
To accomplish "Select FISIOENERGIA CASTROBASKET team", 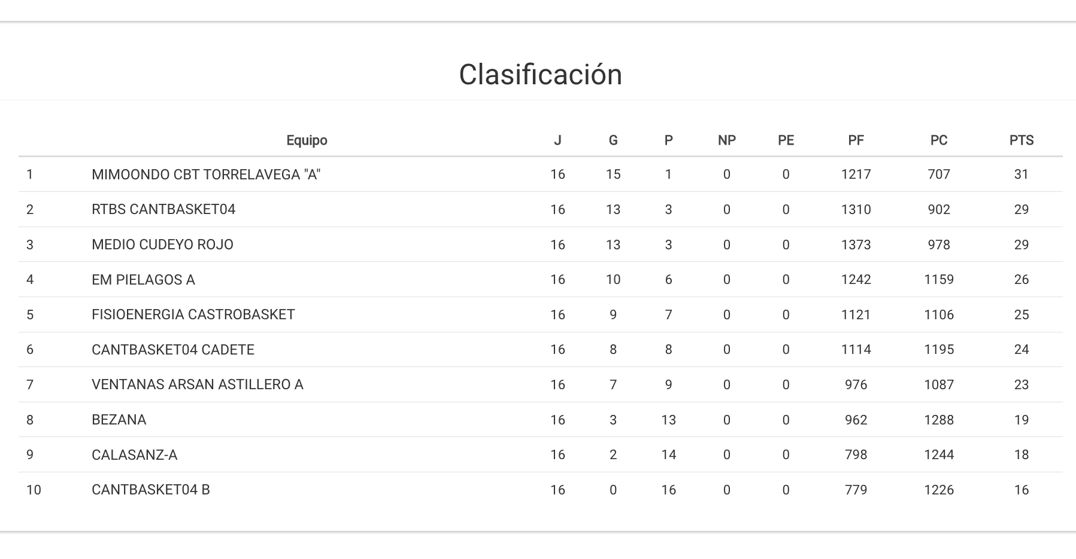I will point(193,314).
